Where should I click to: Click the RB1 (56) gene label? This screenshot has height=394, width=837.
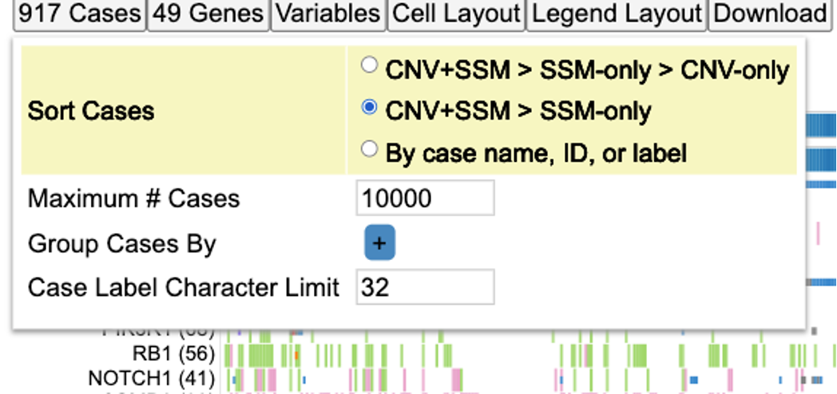click(x=173, y=354)
